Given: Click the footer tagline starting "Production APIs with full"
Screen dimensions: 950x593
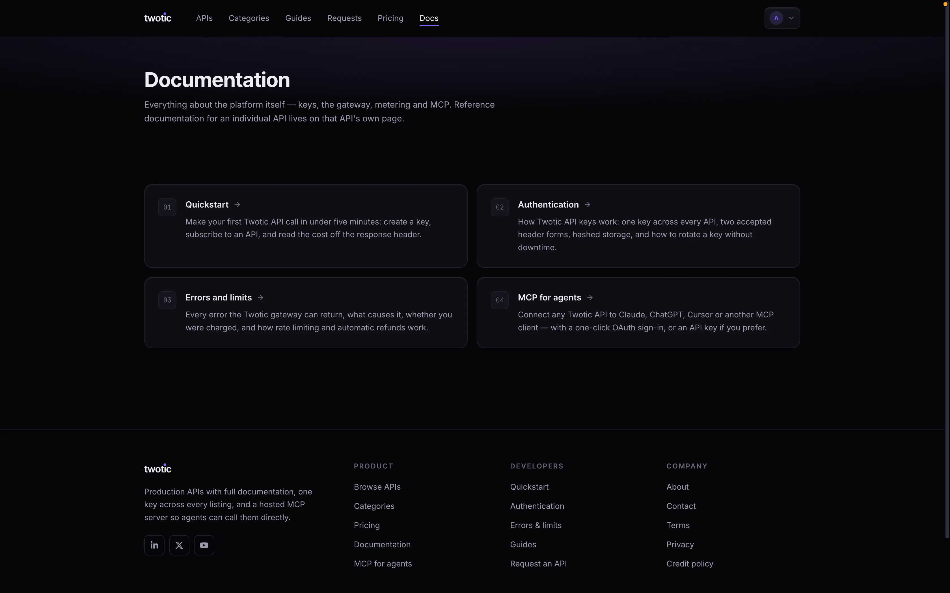Looking at the screenshot, I should (228, 504).
